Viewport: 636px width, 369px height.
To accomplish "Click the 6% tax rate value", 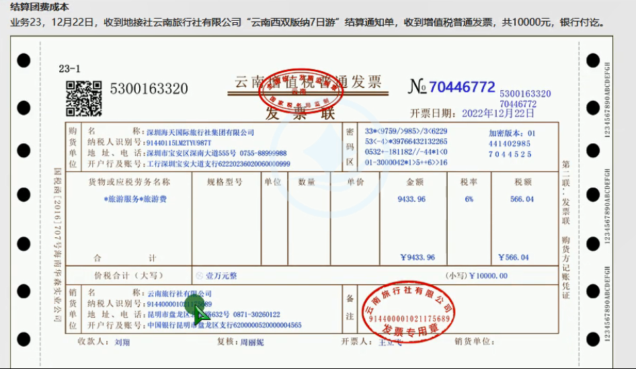I will [x=469, y=199].
